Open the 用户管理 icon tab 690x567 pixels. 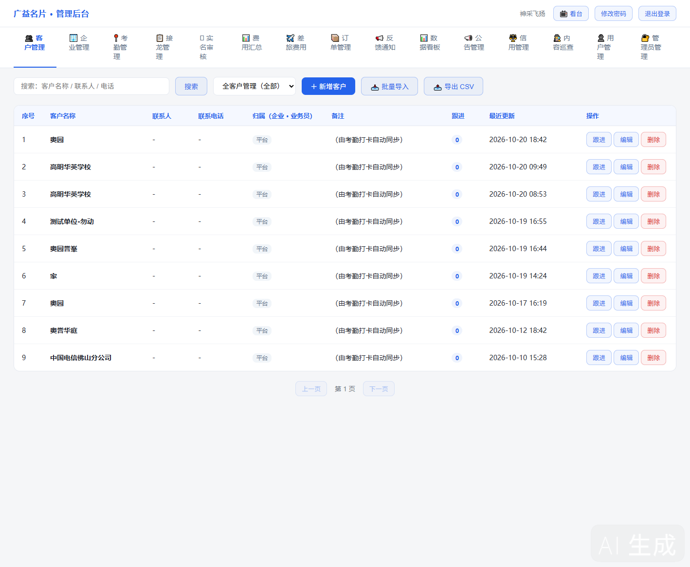pyautogui.click(x=605, y=47)
